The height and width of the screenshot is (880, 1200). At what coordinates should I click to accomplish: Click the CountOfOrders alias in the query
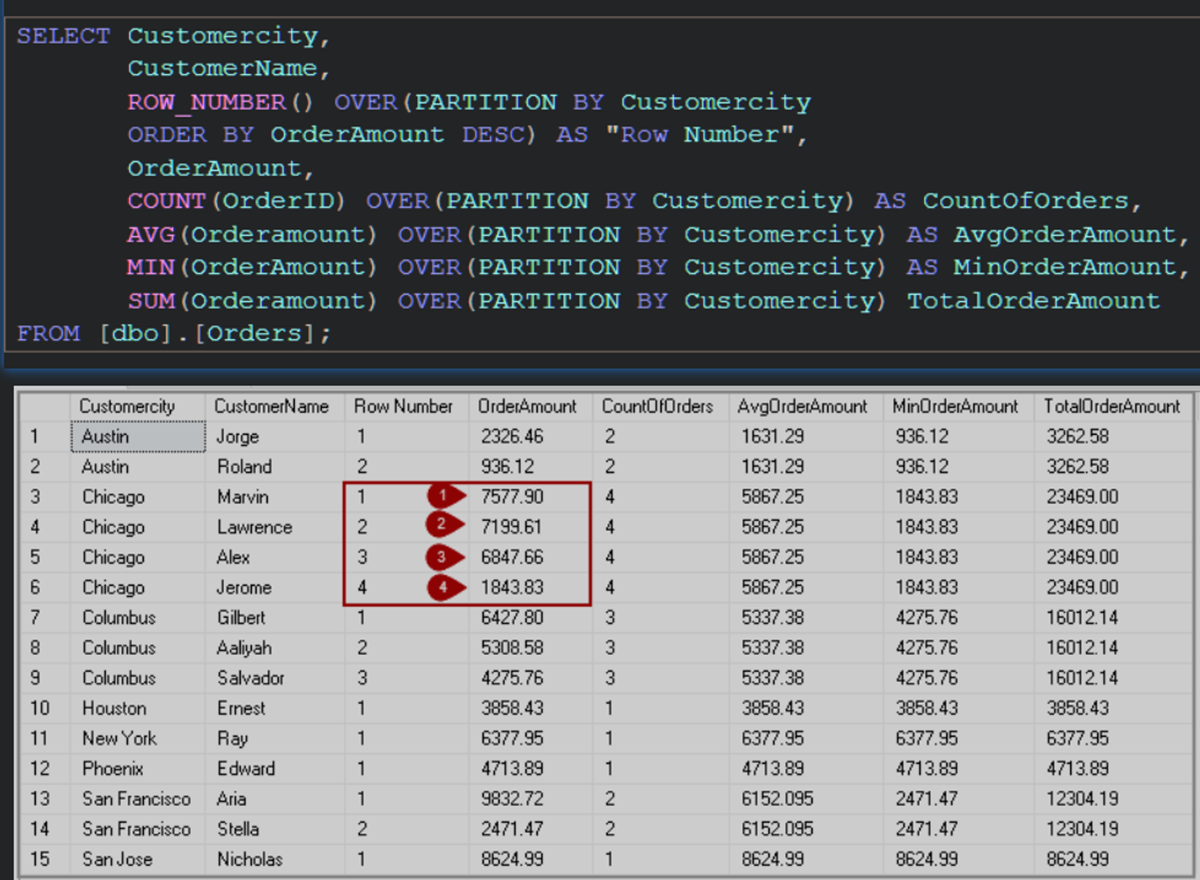(1025, 200)
